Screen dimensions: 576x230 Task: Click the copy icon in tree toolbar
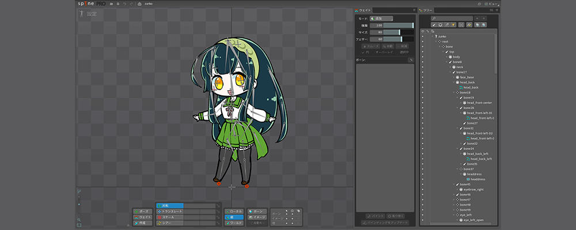477,25
